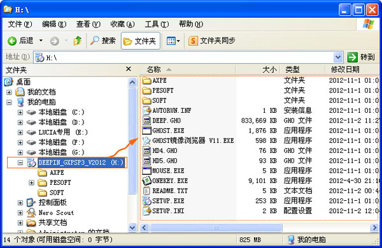Select the SETUP.EXE file icon
The height and width of the screenshot is (248, 382).
click(x=147, y=201)
